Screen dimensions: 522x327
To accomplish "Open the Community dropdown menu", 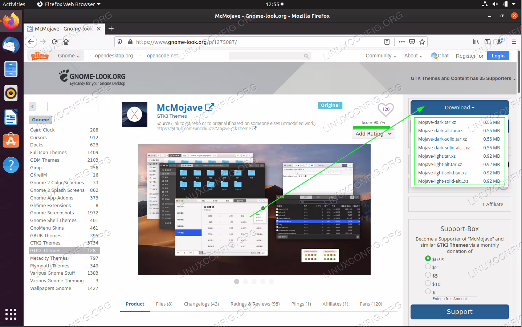I will (381, 56).
